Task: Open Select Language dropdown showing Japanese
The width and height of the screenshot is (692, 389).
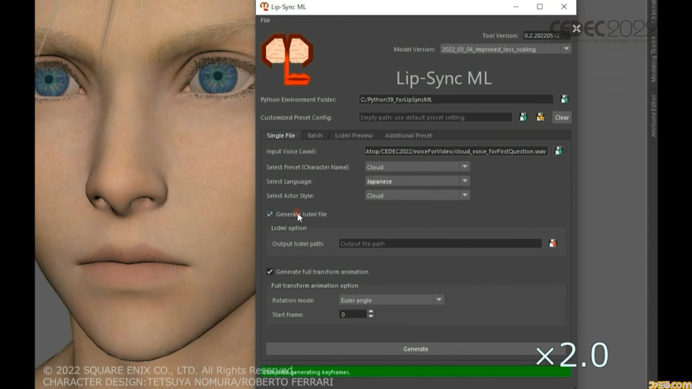Action: [417, 182]
